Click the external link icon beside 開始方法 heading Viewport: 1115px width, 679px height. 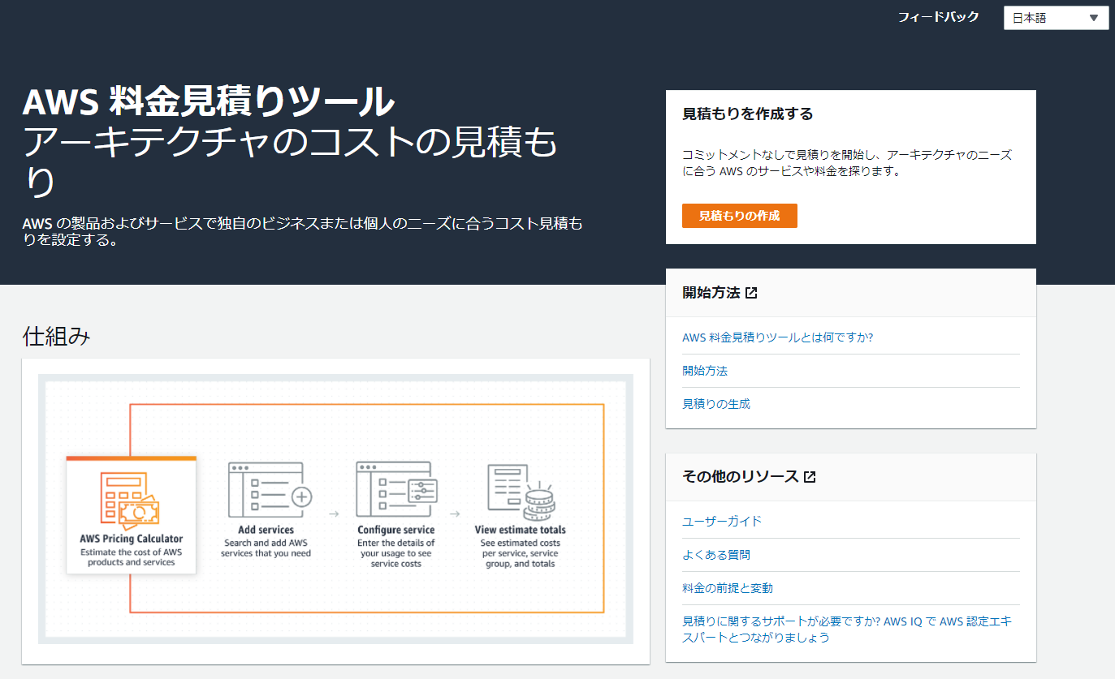tap(751, 293)
